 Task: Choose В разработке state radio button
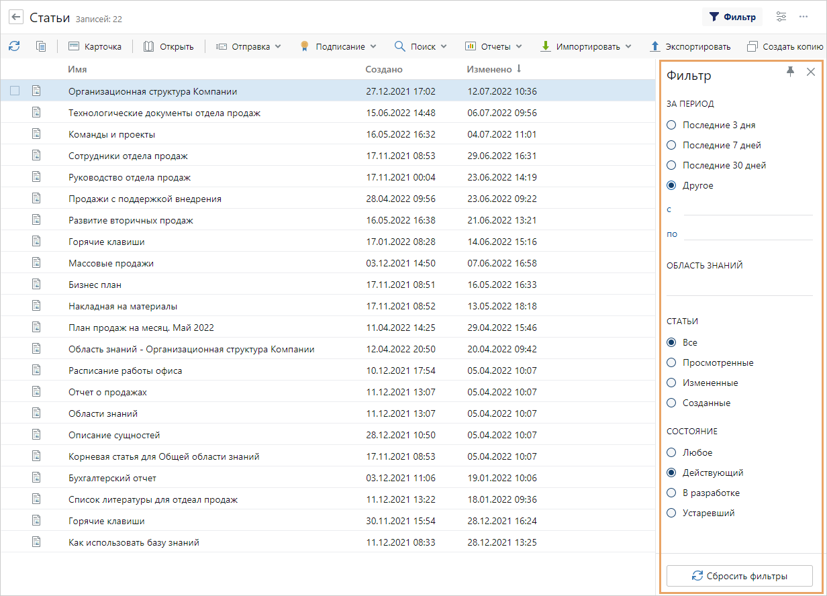pyautogui.click(x=671, y=493)
